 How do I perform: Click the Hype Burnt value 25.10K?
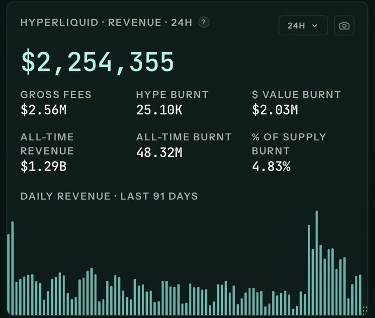159,110
